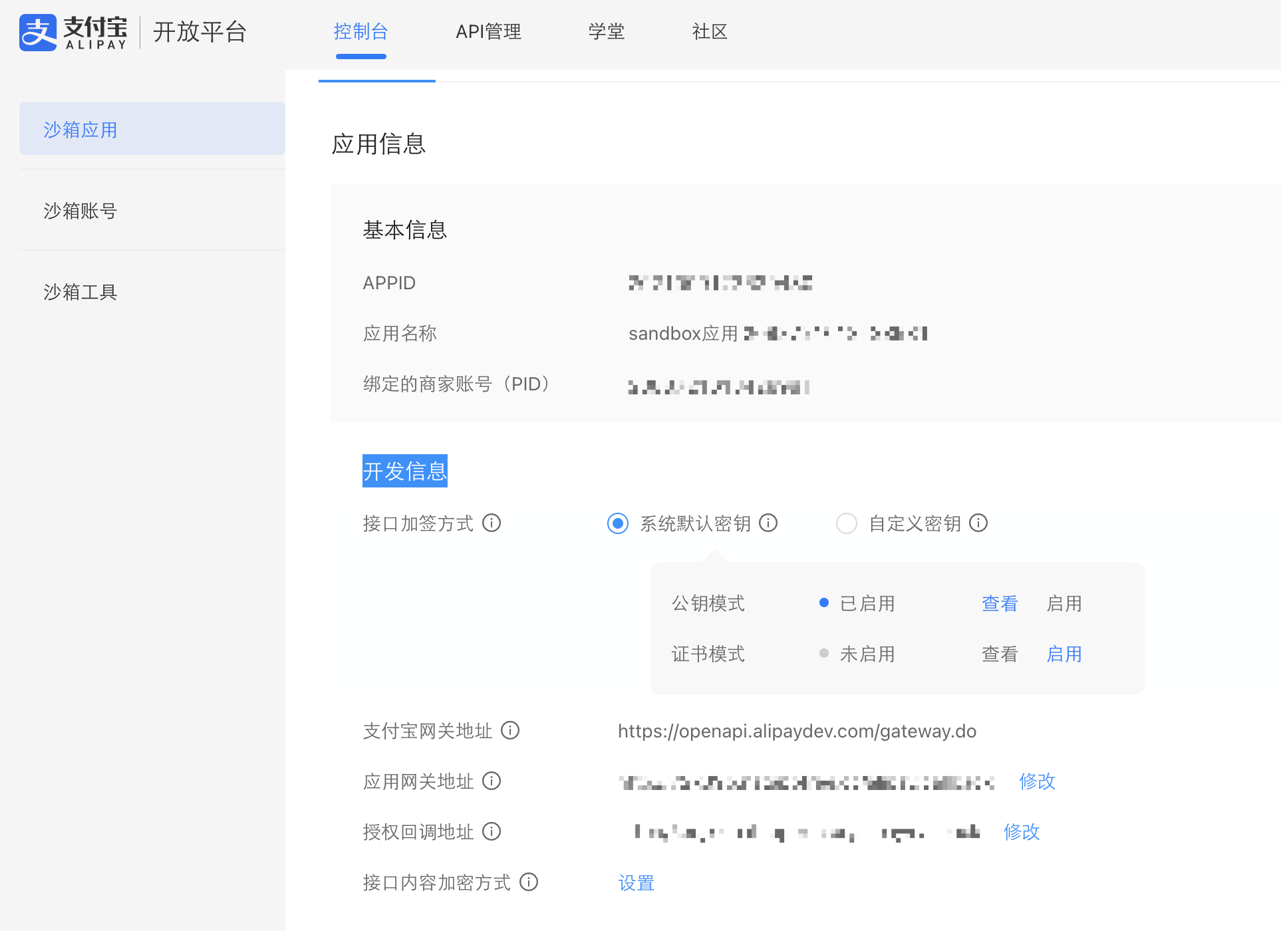Select the 自定义密钥 radio button
Screen dimensions: 1281x931
[x=847, y=523]
